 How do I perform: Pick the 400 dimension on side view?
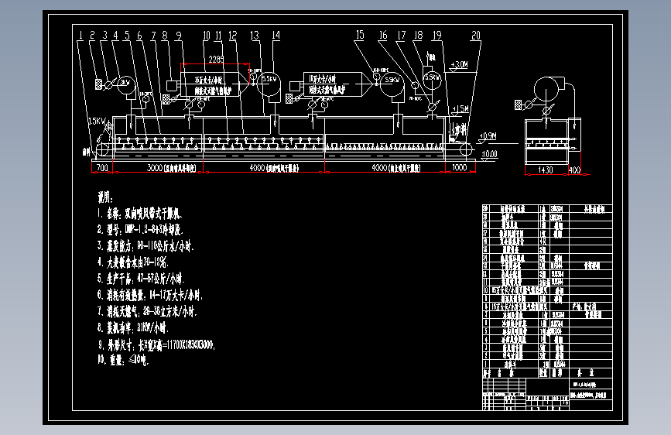(573, 170)
